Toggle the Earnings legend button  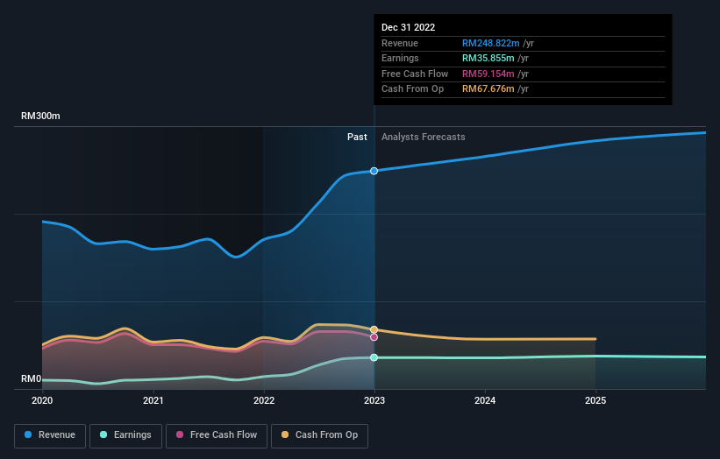(125, 435)
